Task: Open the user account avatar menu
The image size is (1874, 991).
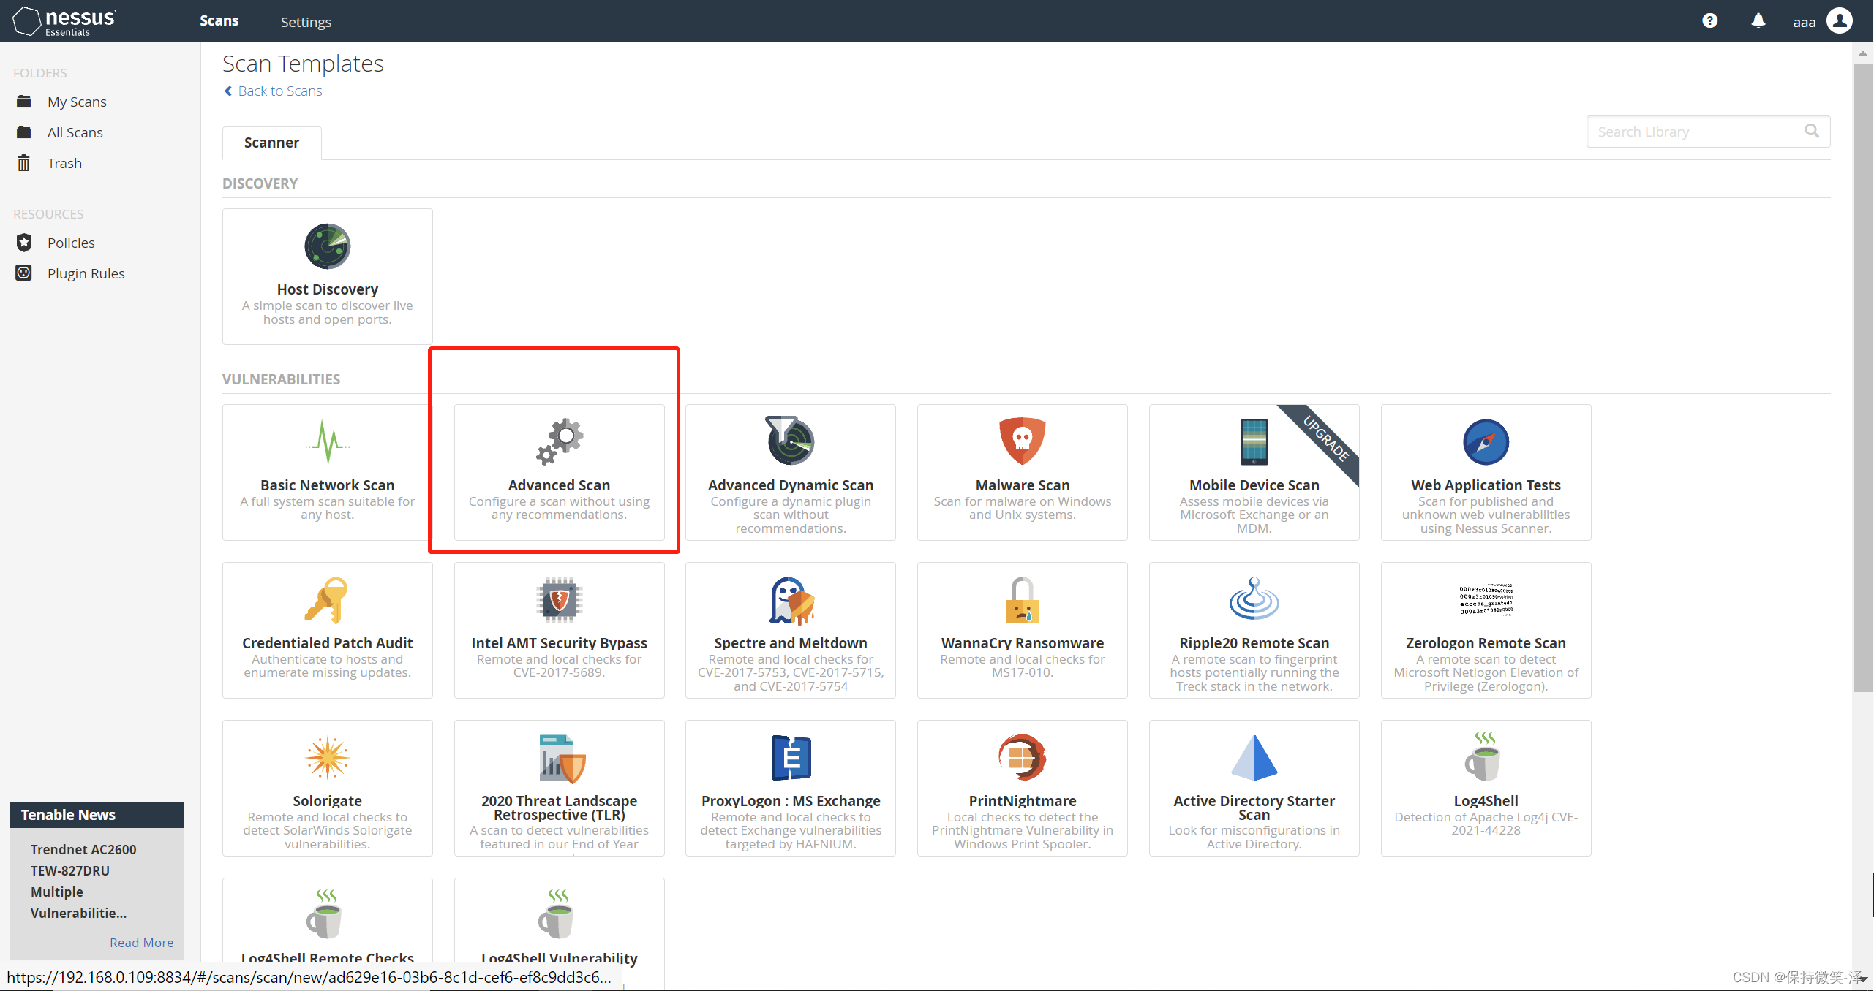Action: click(x=1839, y=20)
